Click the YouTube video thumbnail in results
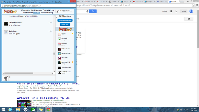199x112 pixels. 24,103
